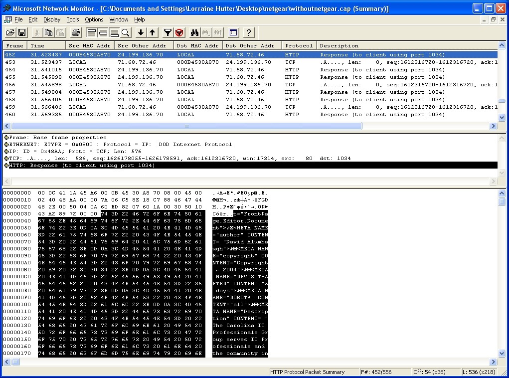
Task: Click the magnifier zoom pane icon
Action: 125,32
